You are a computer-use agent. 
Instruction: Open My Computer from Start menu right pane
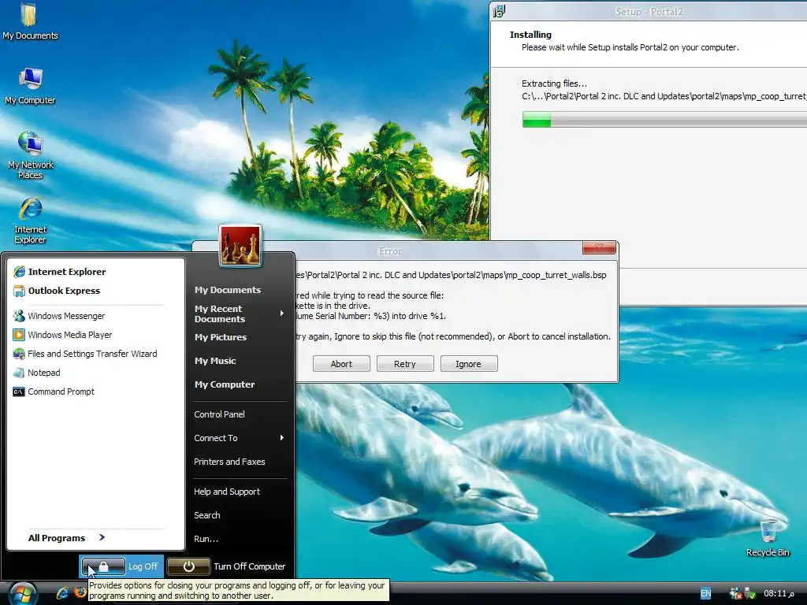225,384
